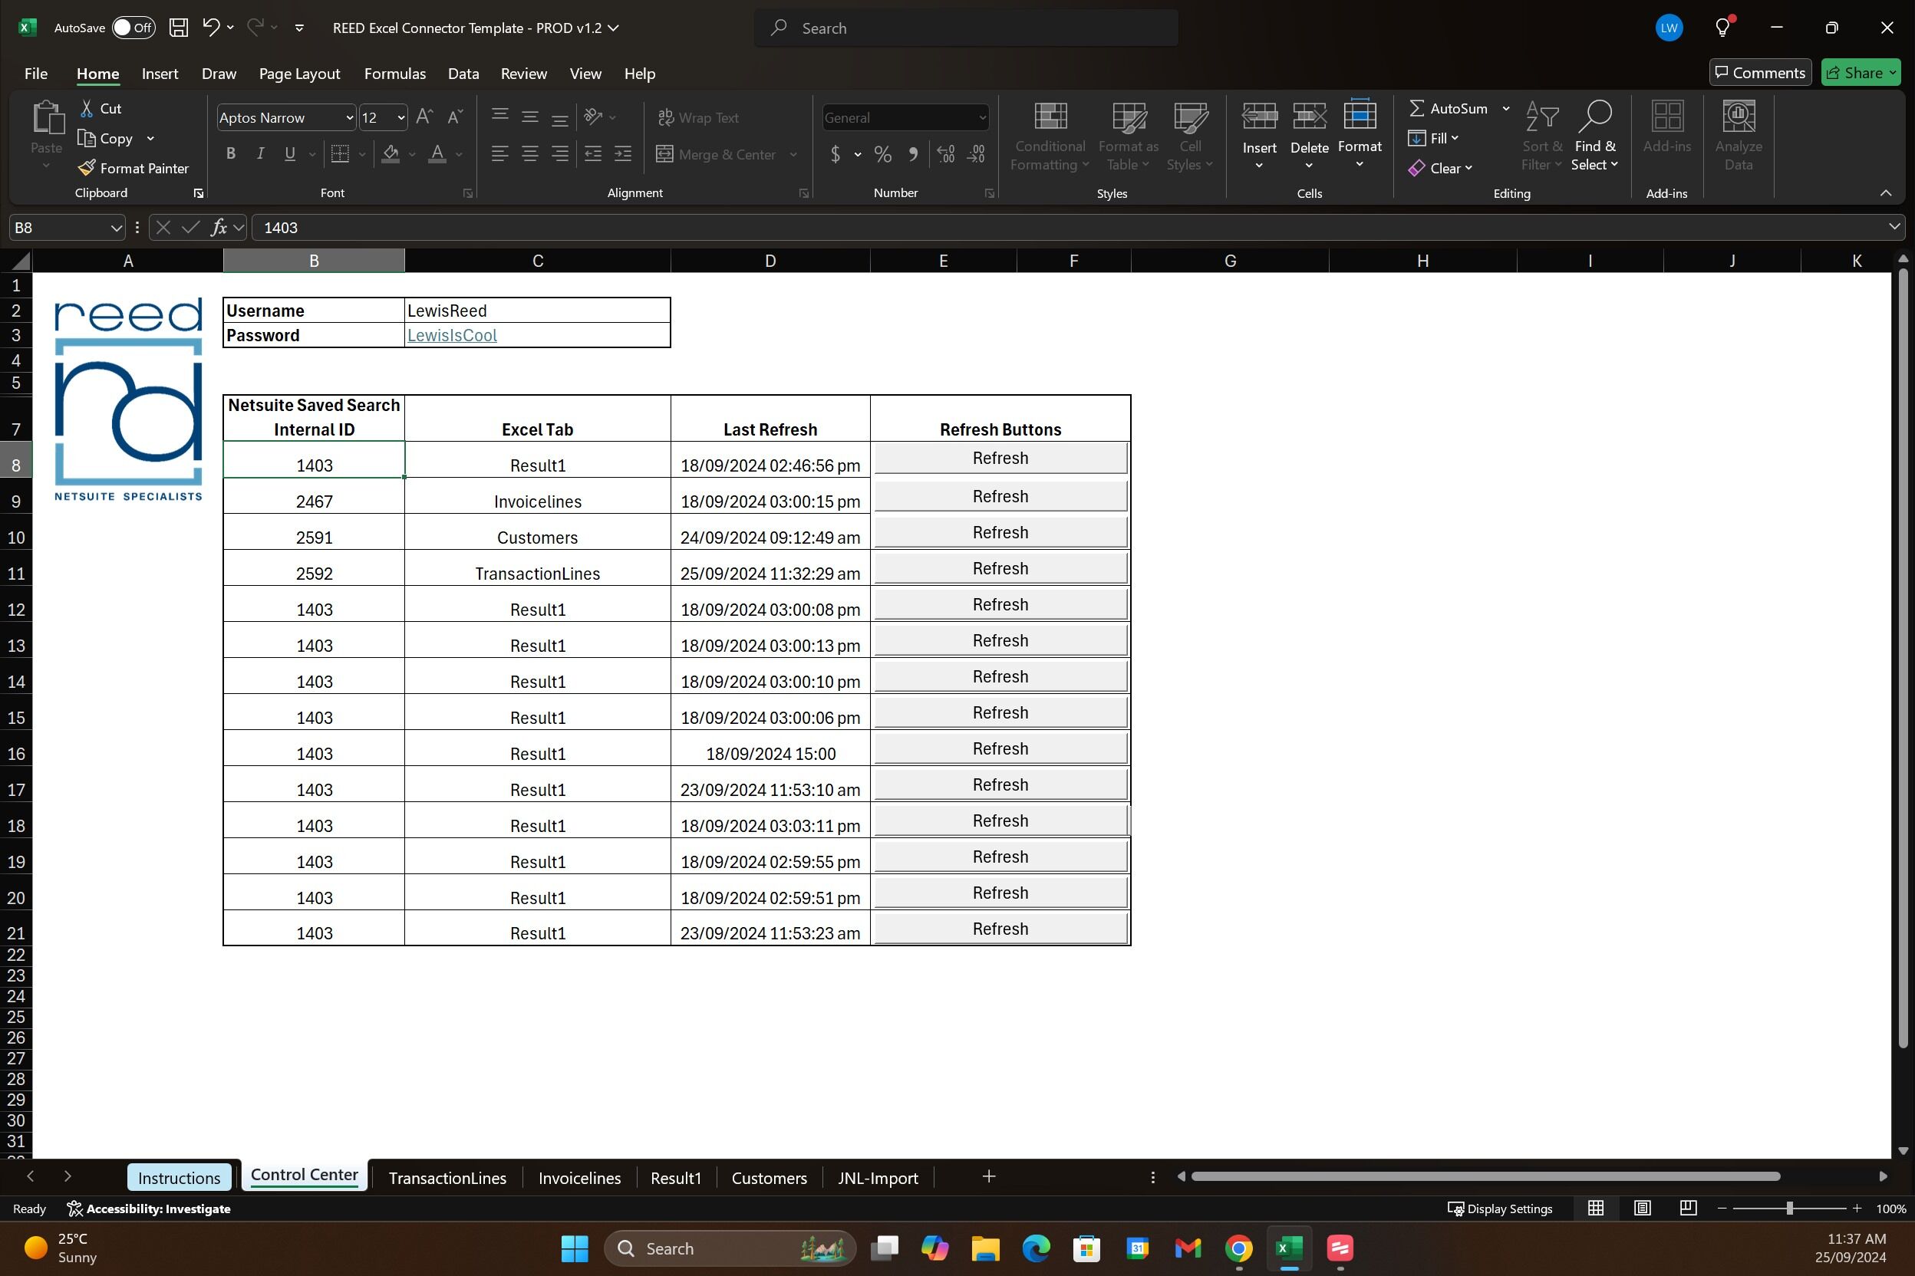The height and width of the screenshot is (1276, 1915).
Task: Click the Insert Function fx icon
Action: [x=218, y=228]
